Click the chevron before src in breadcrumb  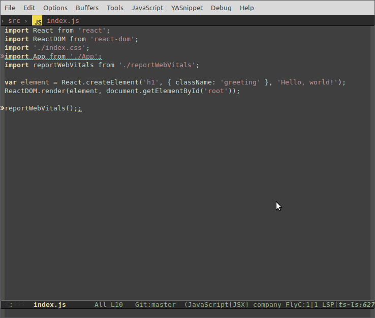click(3, 21)
